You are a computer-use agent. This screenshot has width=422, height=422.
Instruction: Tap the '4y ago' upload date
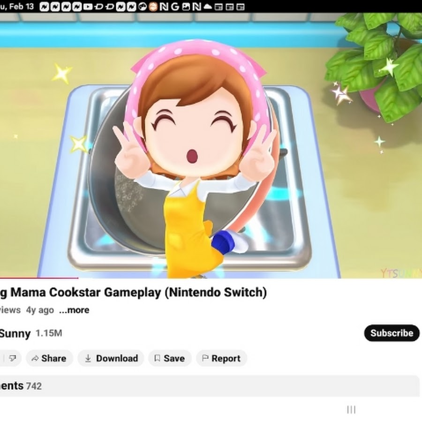click(40, 310)
